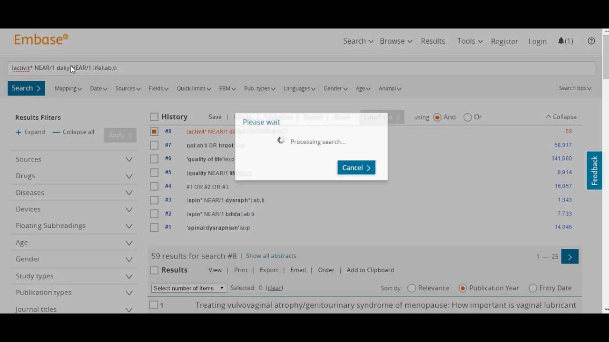This screenshot has height=342, width=609.
Task: Check search #4 checkbox
Action: click(x=154, y=186)
